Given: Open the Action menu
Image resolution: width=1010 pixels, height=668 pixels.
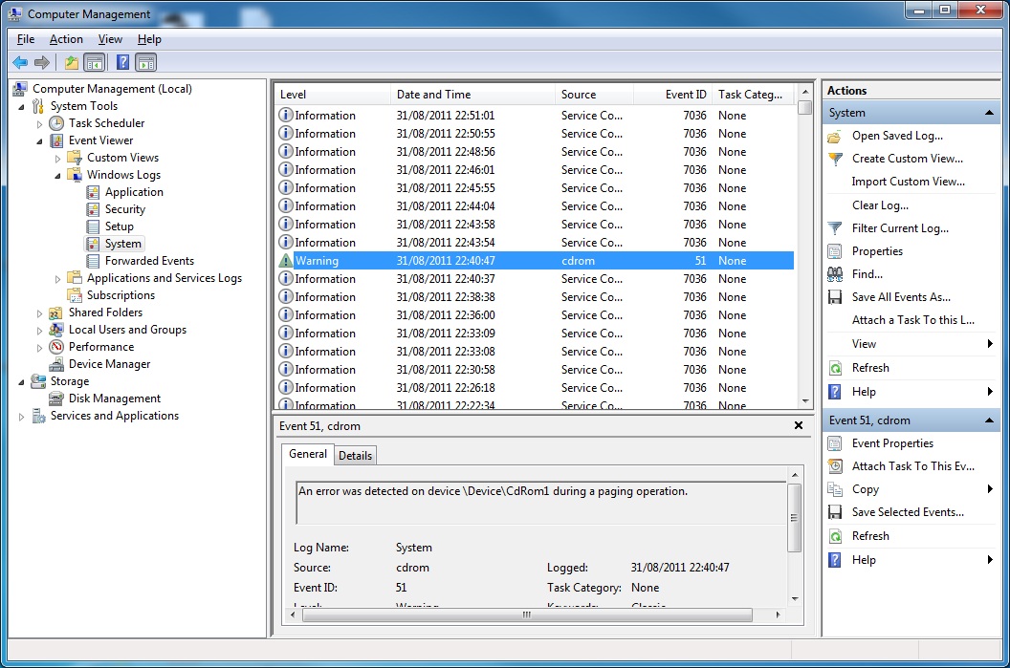Looking at the screenshot, I should pos(66,38).
